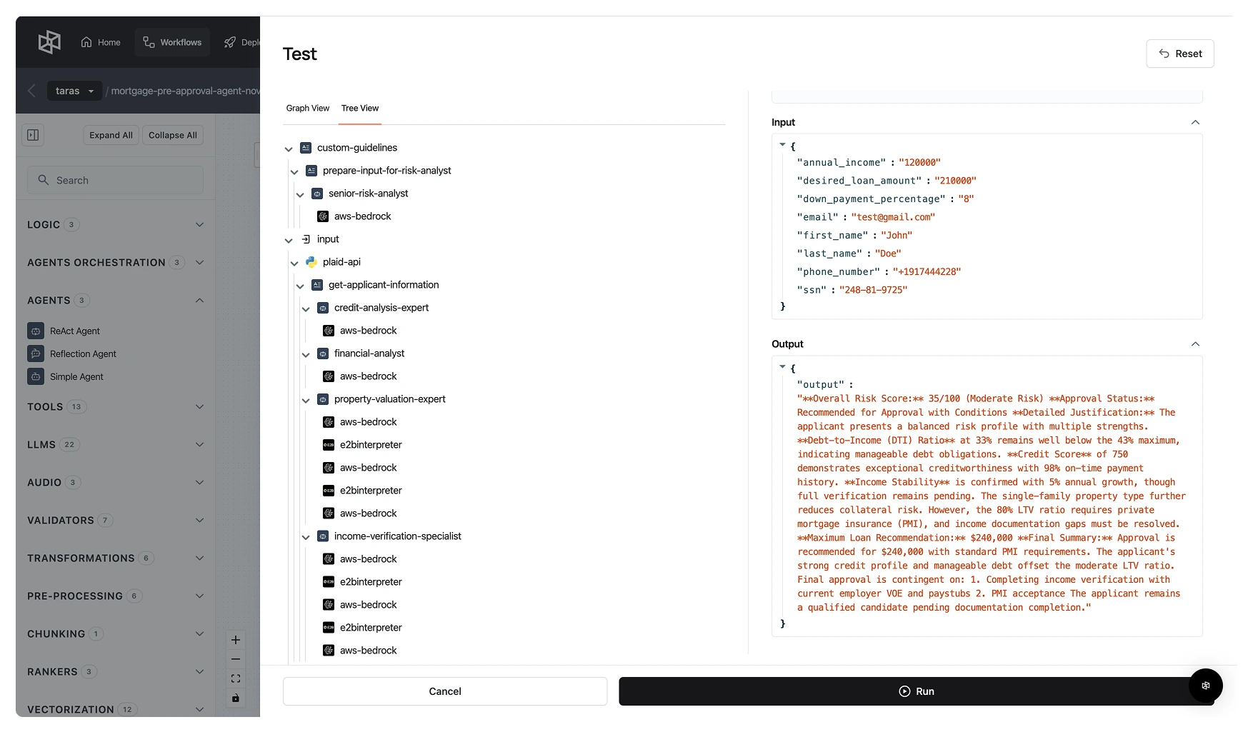Expand the TOOLS section
Image resolution: width=1253 pixels, height=732 pixels.
[116, 406]
